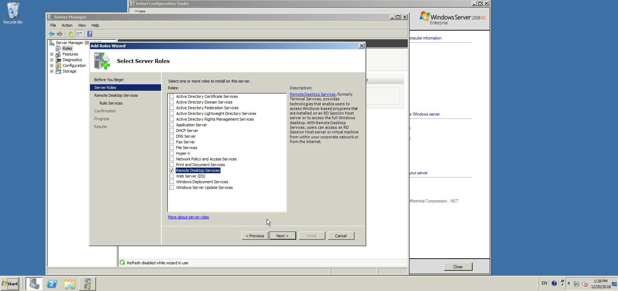Click the EN language indicator
The width and height of the screenshot is (618, 291).
point(544,283)
